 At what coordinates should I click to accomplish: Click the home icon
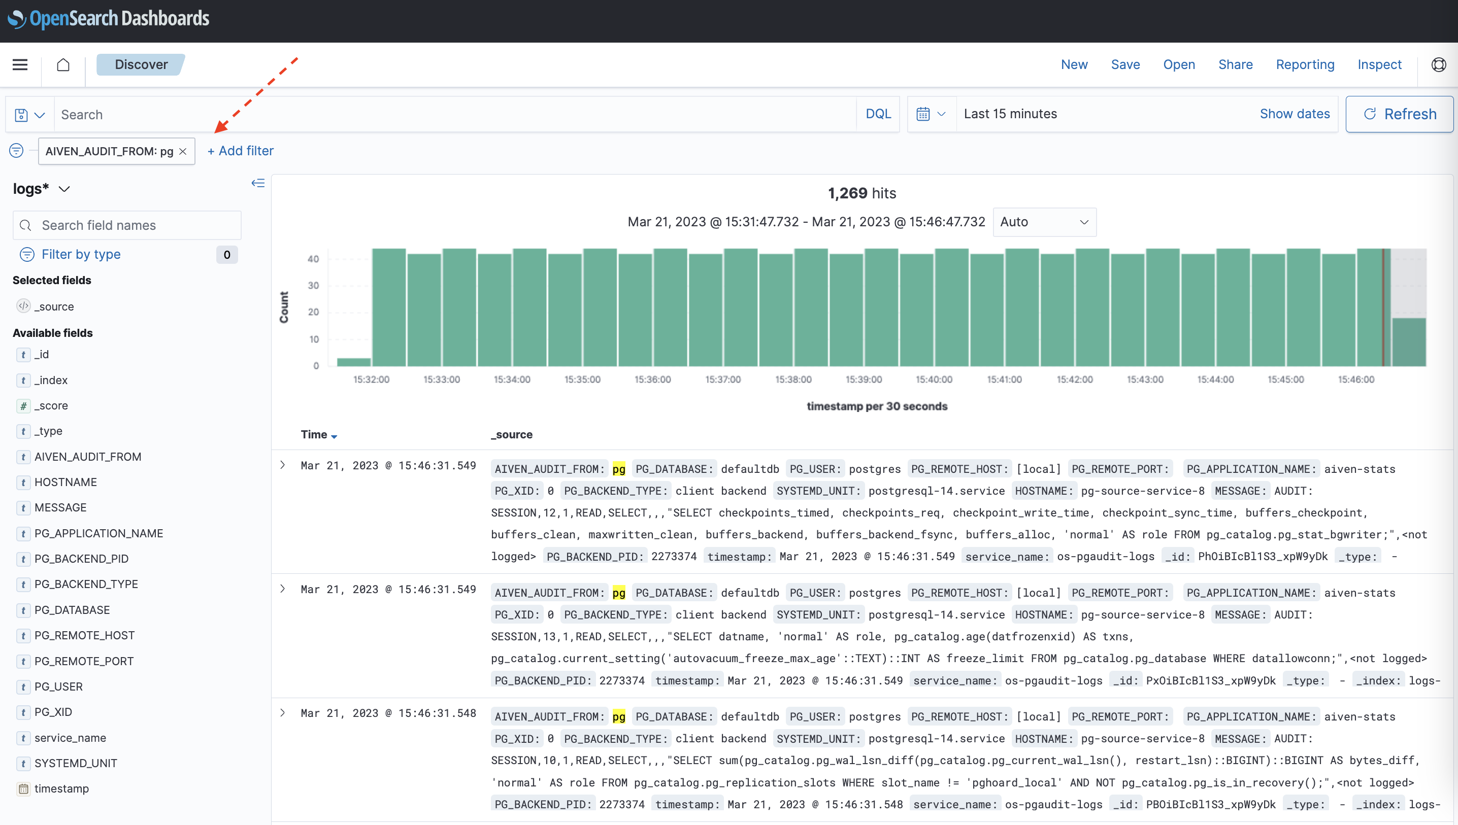click(x=63, y=64)
